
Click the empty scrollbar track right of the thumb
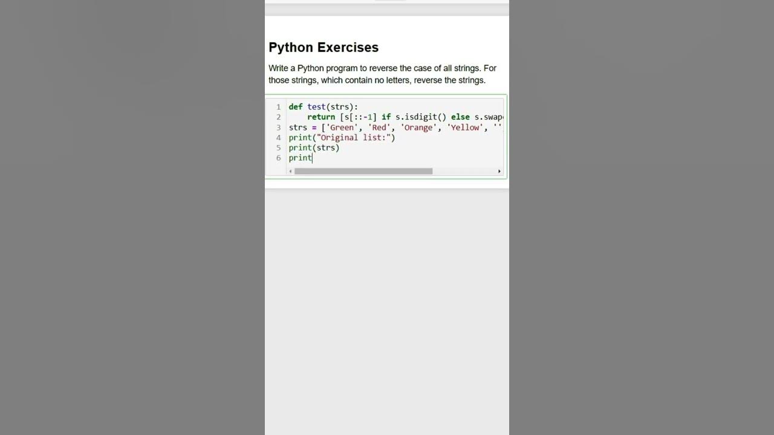tap(464, 172)
